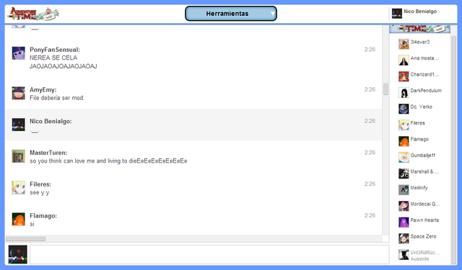
Task: Click 'NEREA SE CELA' message text
Action: (53, 58)
